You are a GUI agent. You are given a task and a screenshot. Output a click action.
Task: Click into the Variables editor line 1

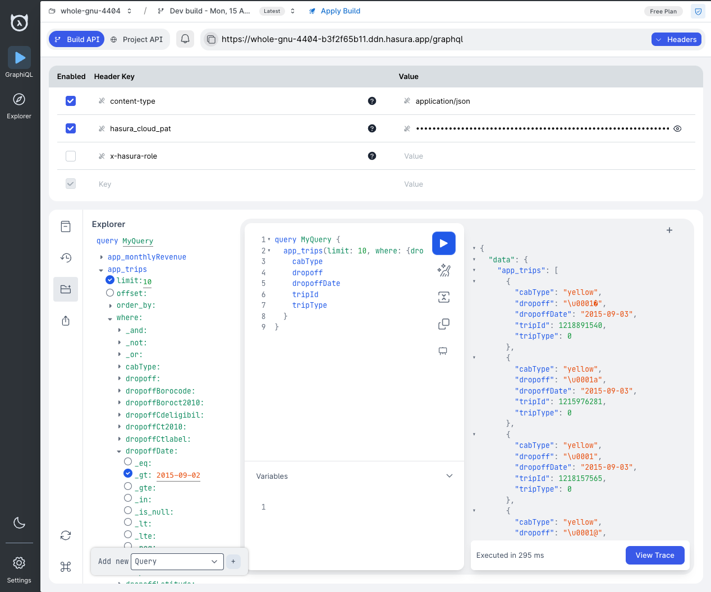(359, 507)
